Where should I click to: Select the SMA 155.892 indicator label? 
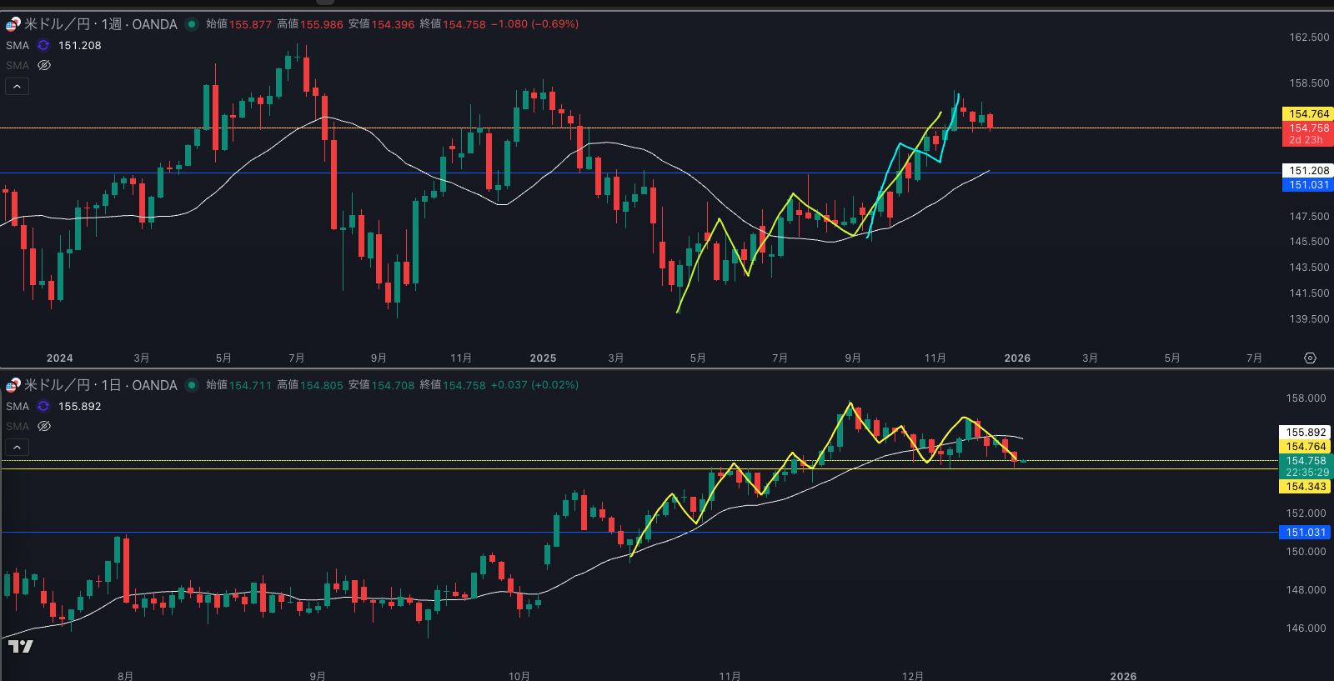click(x=18, y=407)
